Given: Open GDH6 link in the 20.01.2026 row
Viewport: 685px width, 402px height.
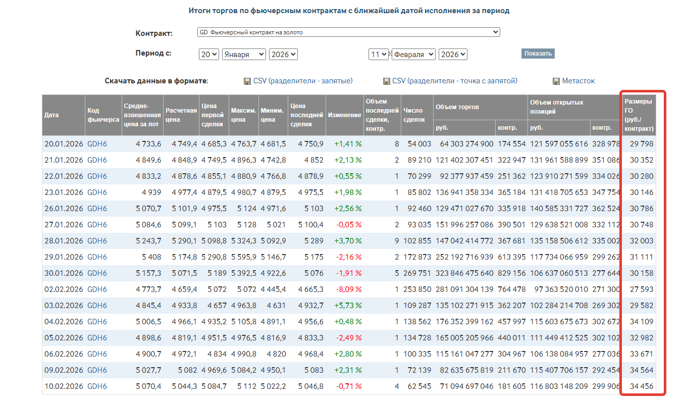Looking at the screenshot, I should 97,144.
